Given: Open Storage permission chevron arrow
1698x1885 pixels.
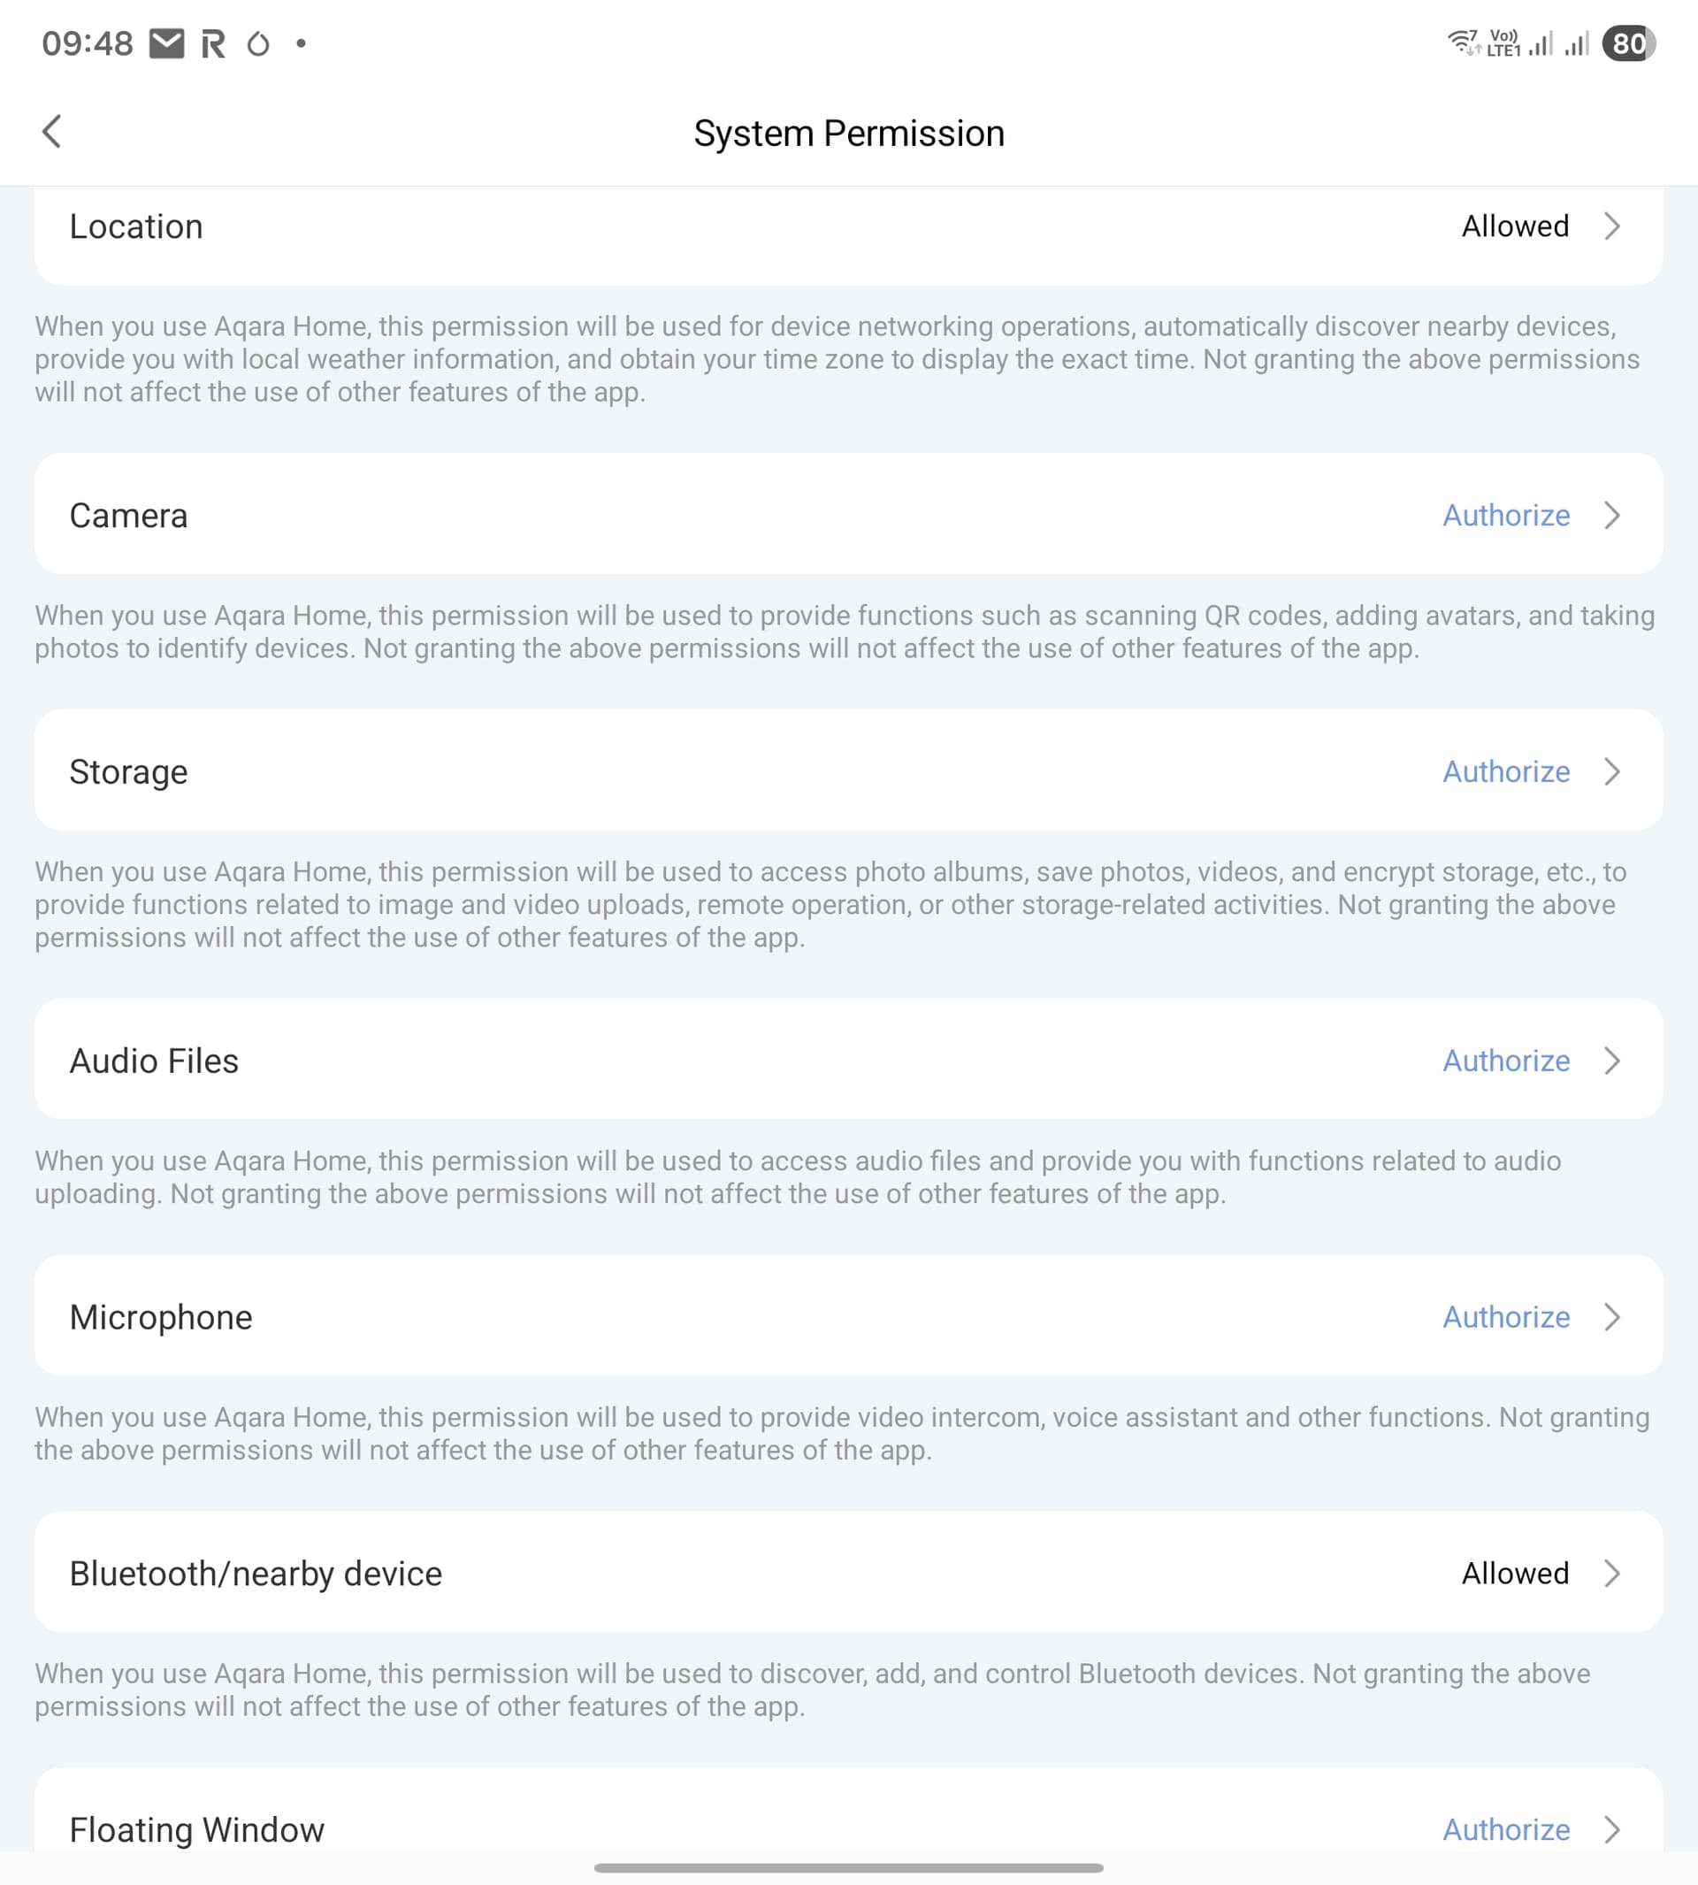Looking at the screenshot, I should tap(1611, 771).
